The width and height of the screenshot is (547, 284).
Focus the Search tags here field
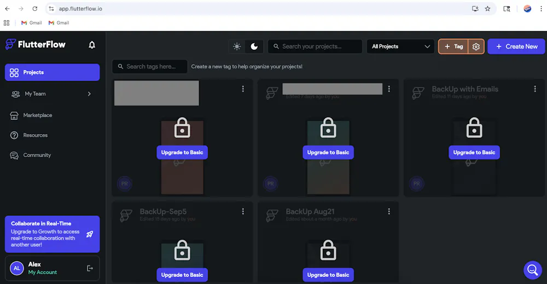150,66
